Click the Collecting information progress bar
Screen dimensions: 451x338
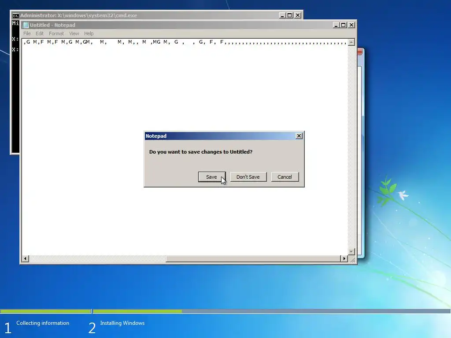click(45, 311)
